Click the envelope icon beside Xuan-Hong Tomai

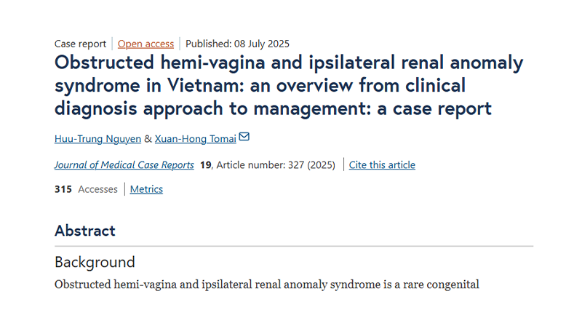click(x=244, y=137)
